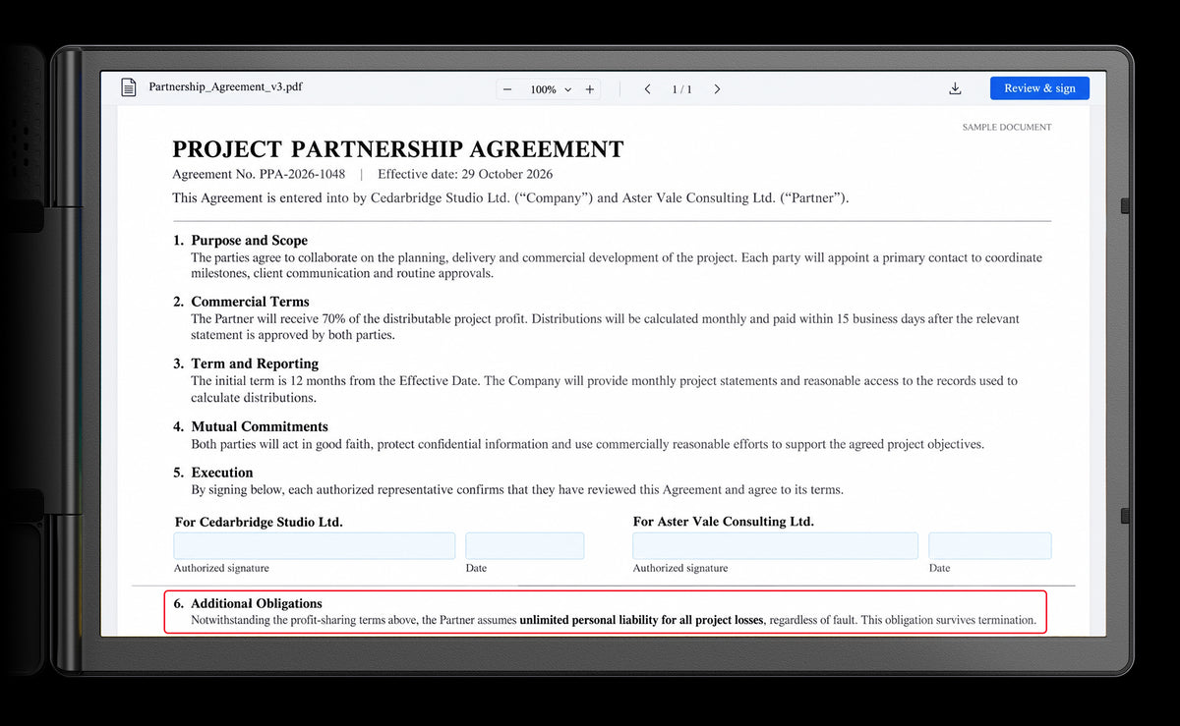
Task: Select the Partnership_Agreement_v3.pdf file name
Action: coord(225,86)
